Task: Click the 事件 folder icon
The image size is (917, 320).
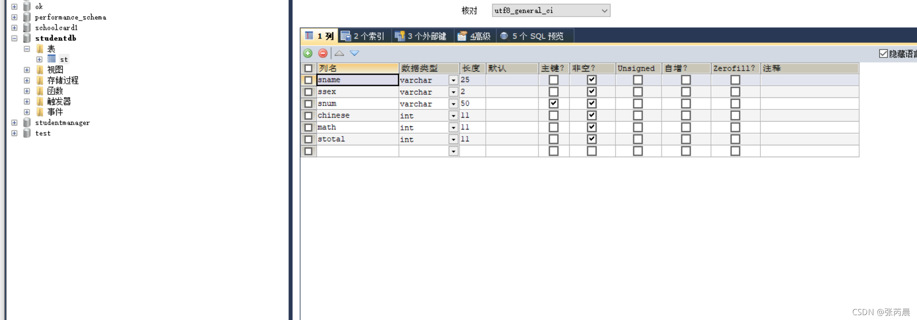Action: pyautogui.click(x=40, y=112)
